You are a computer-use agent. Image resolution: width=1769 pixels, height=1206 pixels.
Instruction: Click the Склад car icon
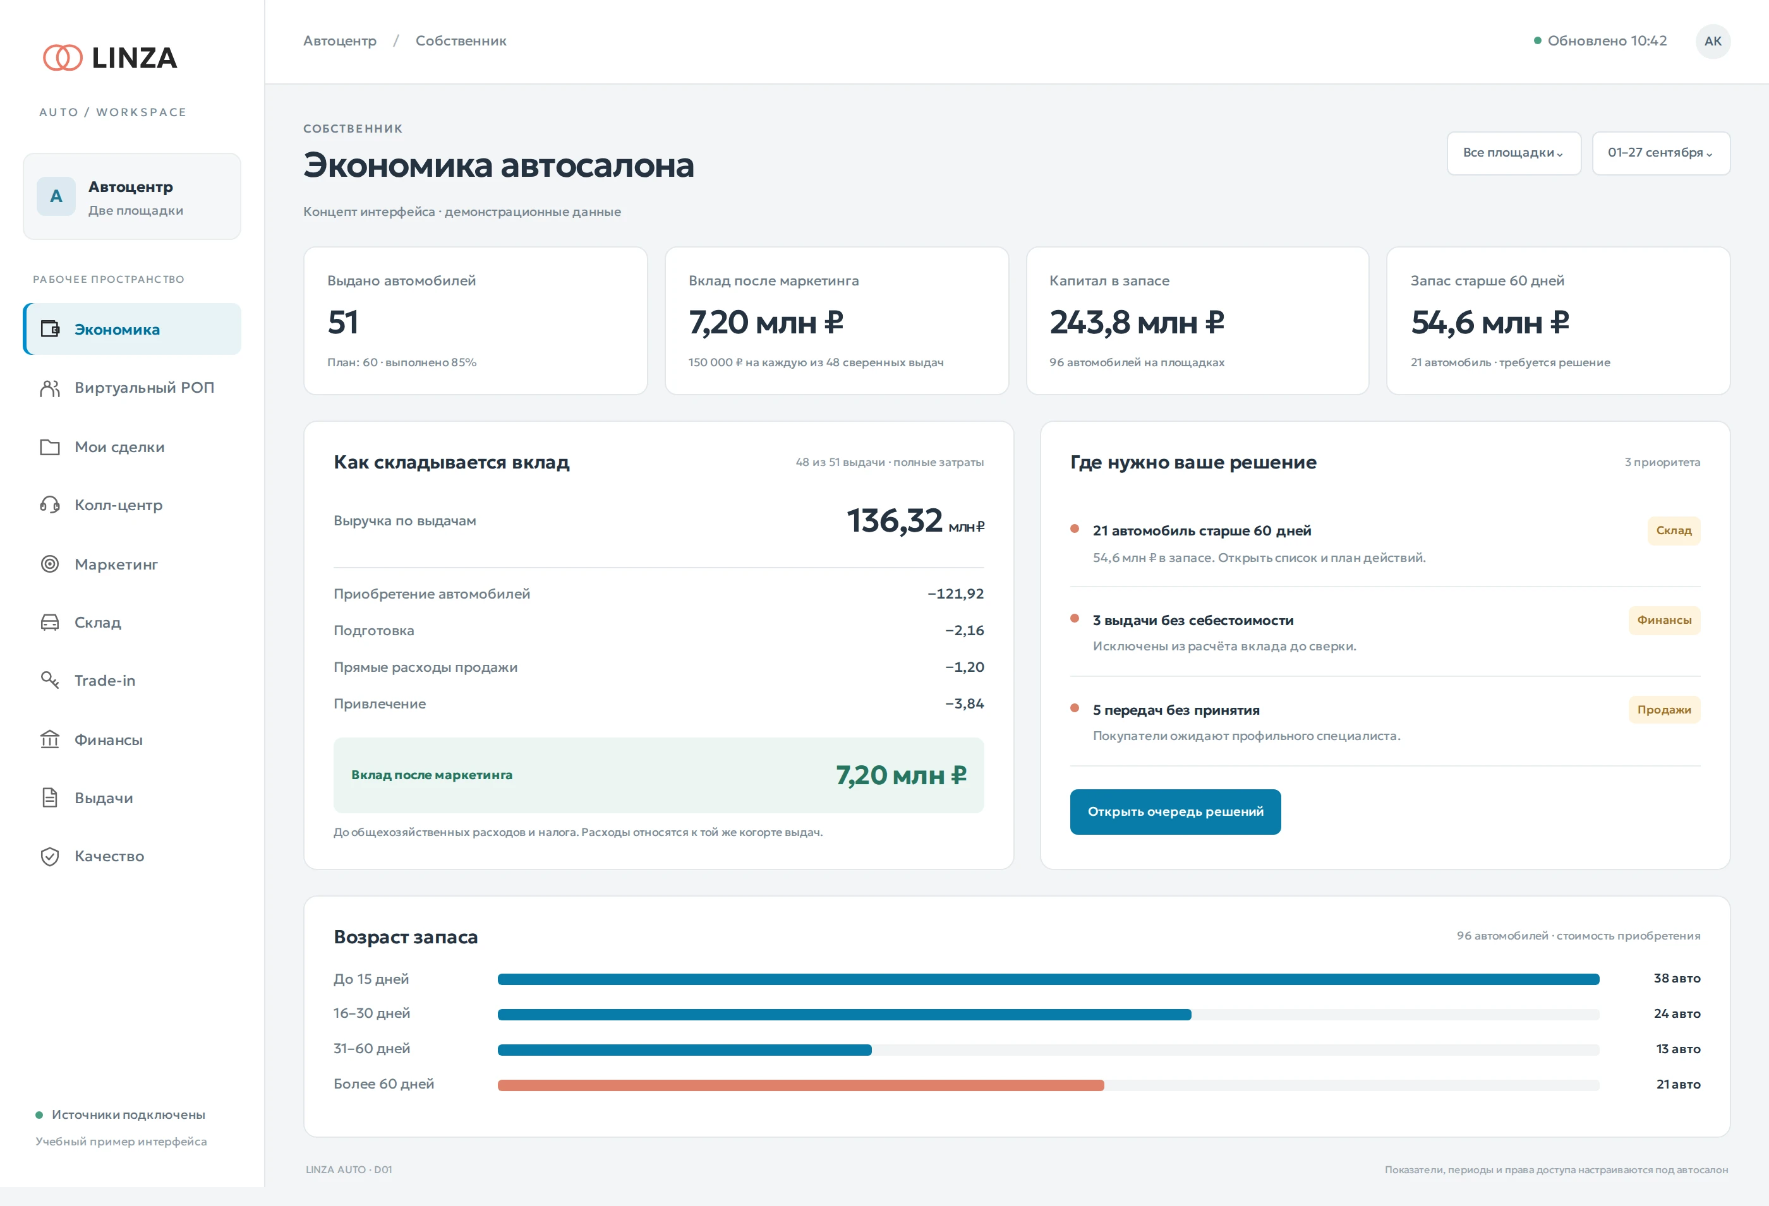pyautogui.click(x=49, y=623)
